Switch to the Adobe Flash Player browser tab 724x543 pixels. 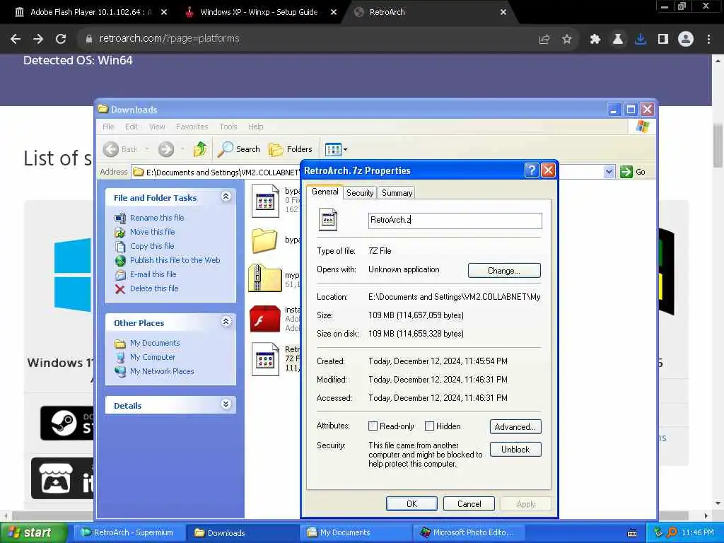click(91, 12)
